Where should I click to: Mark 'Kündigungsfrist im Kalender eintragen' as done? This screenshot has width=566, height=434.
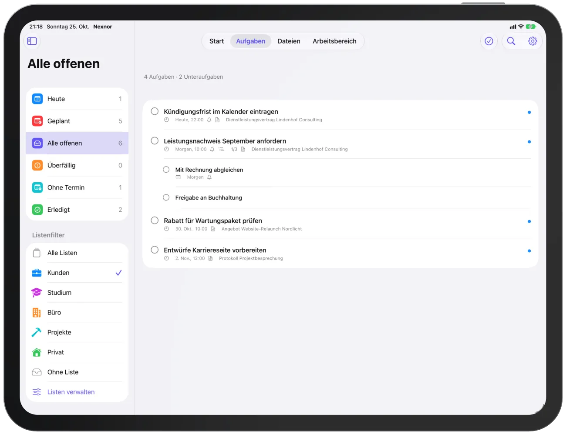[155, 111]
